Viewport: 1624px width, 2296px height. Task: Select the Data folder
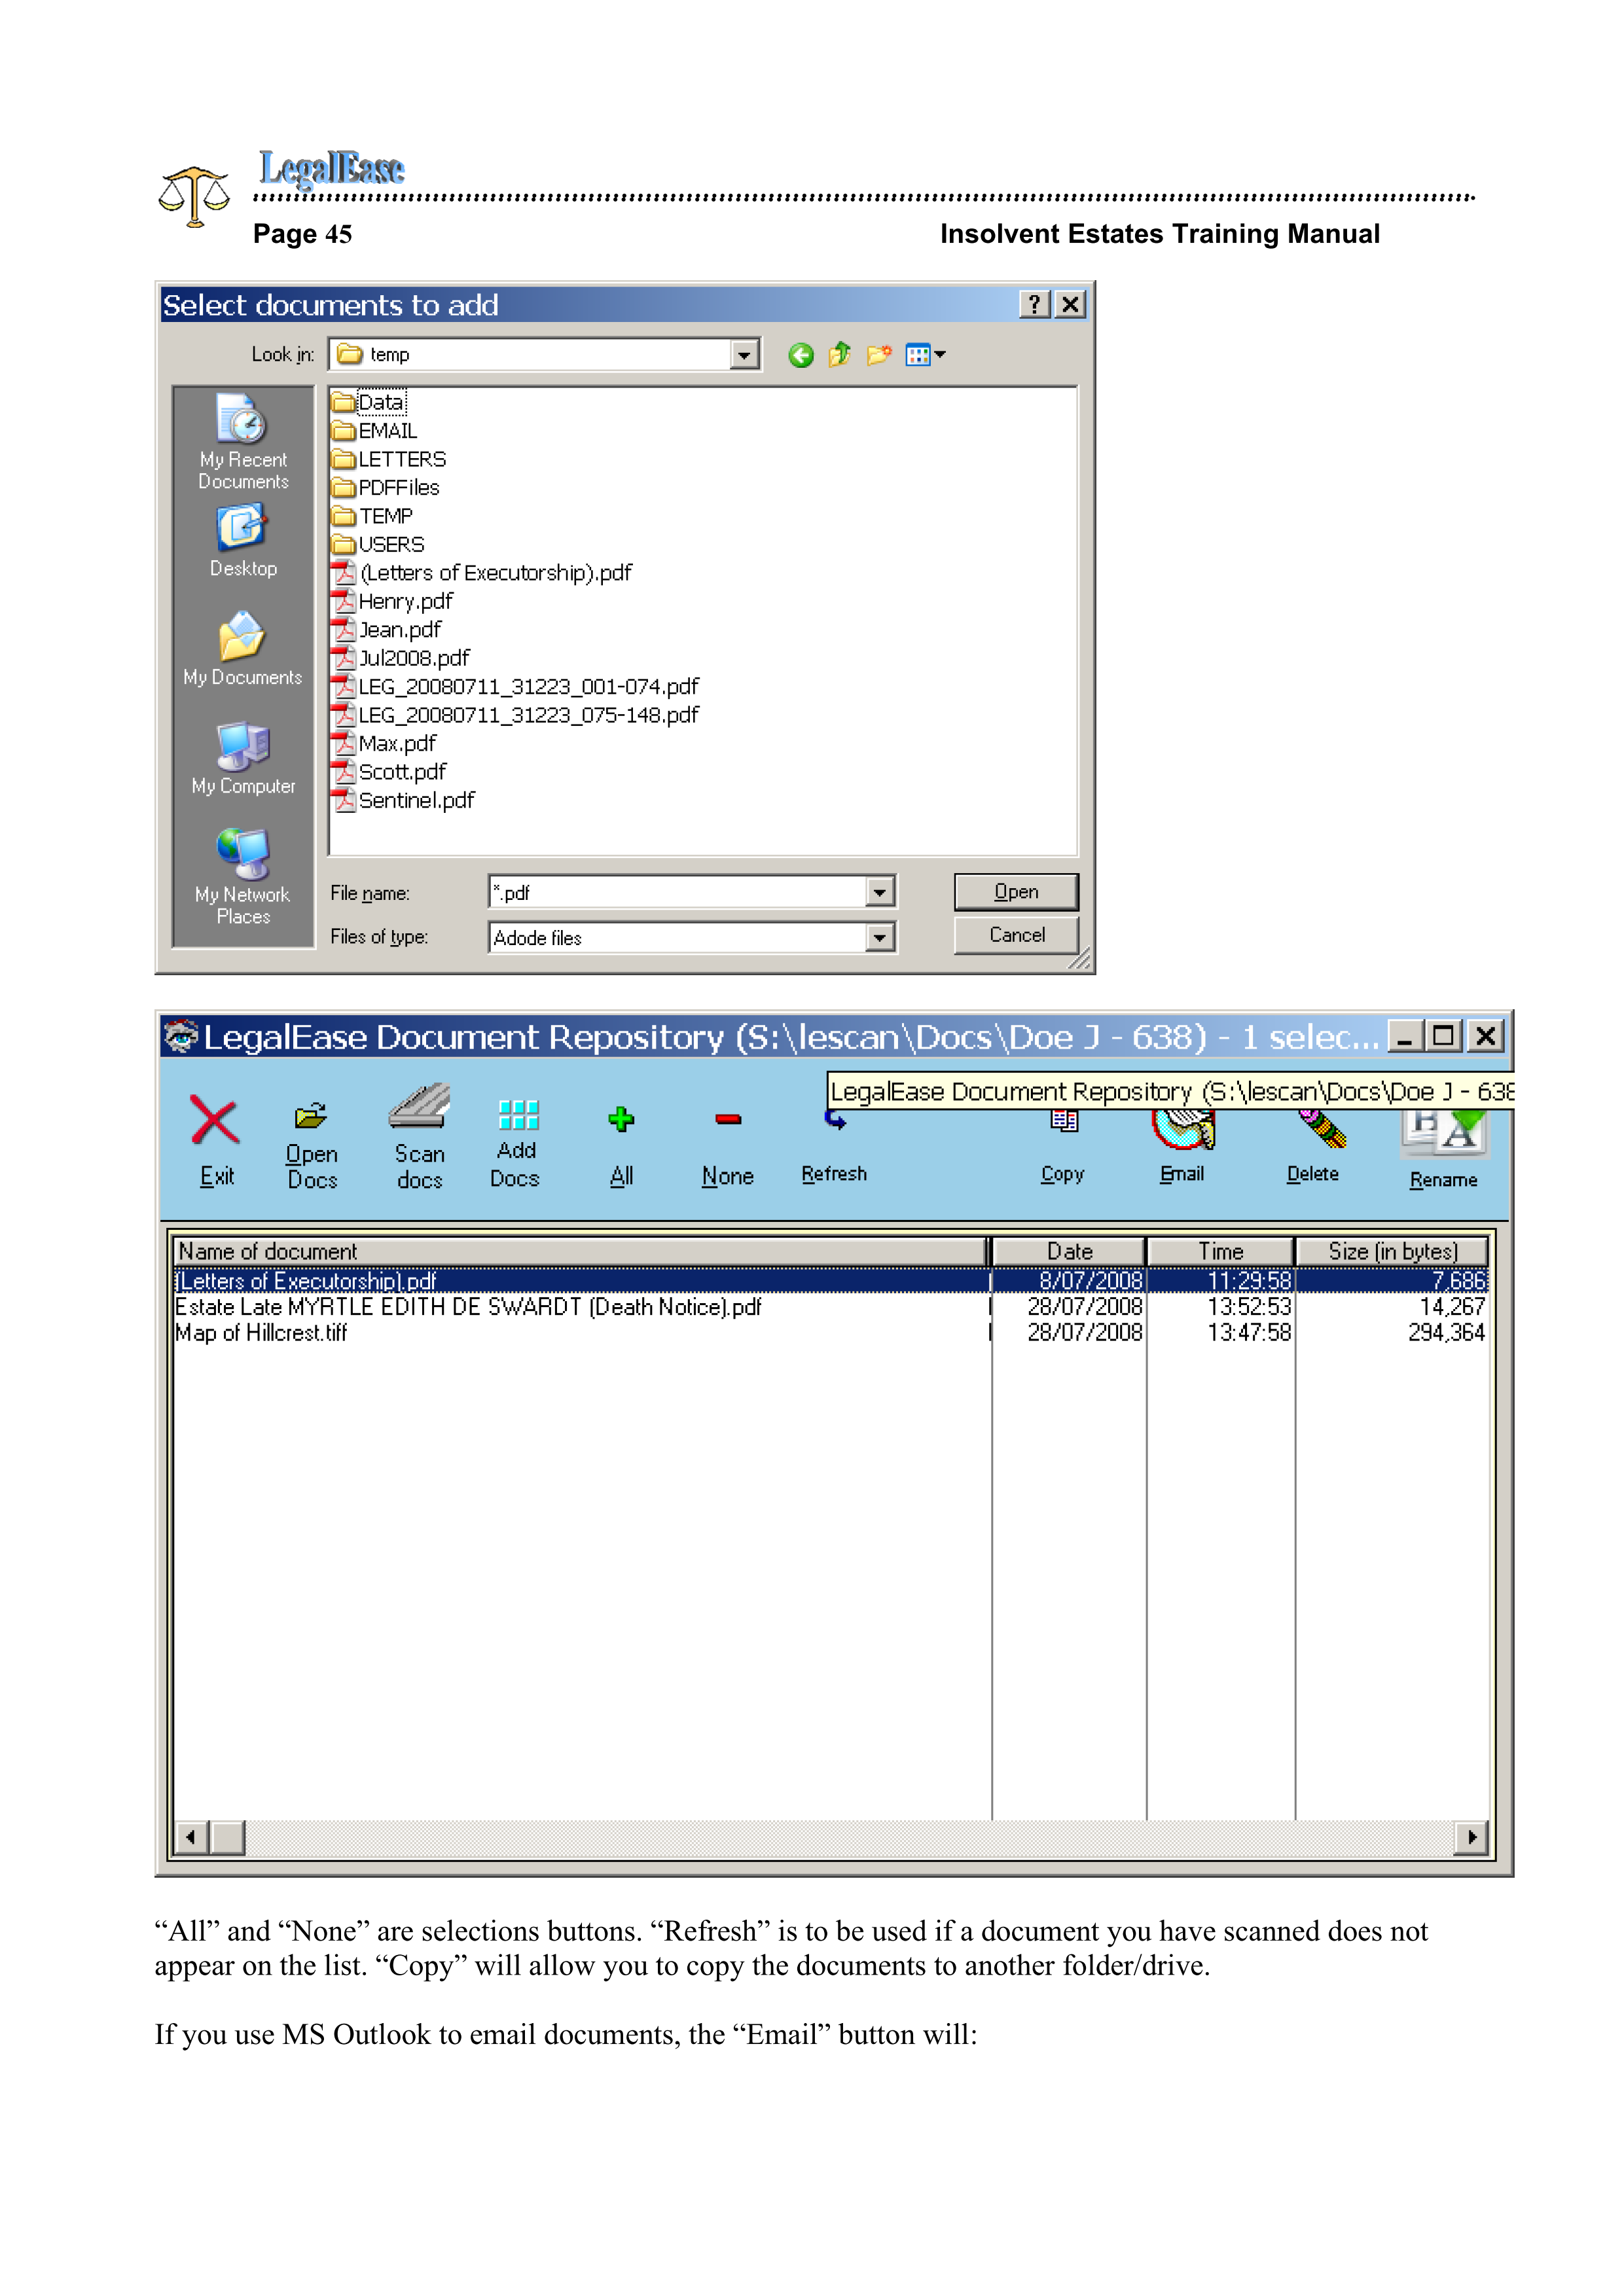click(370, 402)
